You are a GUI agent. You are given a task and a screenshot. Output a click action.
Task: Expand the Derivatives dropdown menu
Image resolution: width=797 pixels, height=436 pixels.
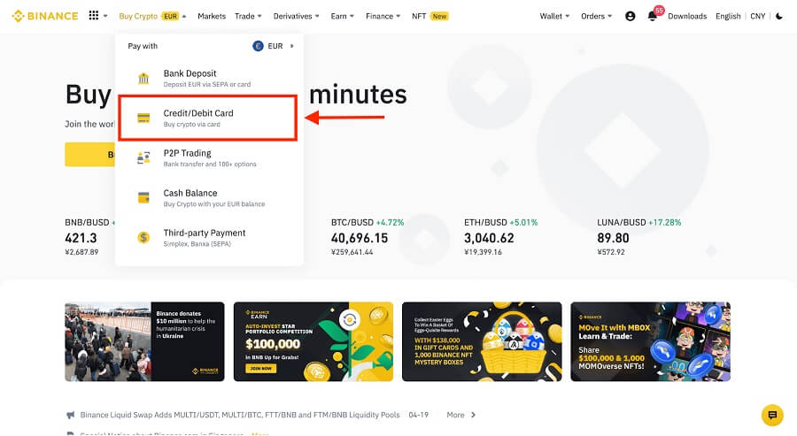(x=297, y=16)
